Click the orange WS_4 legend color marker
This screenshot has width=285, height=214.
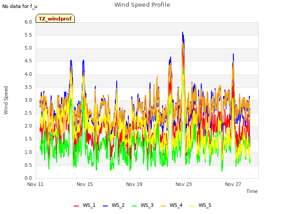click(x=163, y=206)
